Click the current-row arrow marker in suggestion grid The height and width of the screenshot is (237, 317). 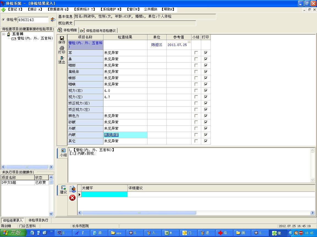point(80,194)
